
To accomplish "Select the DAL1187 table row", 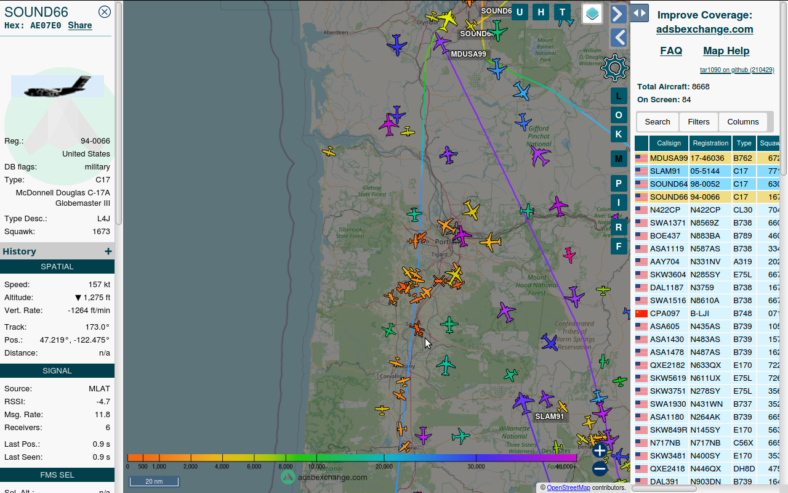I will 707,287.
